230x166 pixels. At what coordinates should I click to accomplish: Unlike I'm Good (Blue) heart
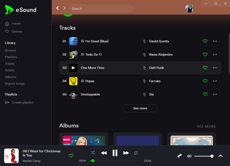(x=205, y=41)
